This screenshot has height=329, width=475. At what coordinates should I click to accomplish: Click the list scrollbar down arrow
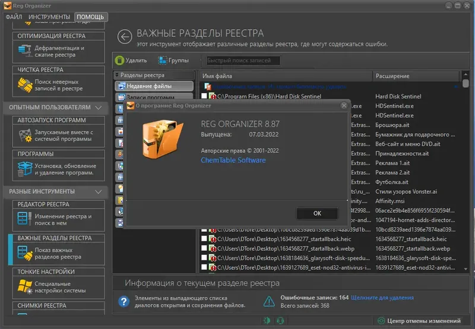point(465,269)
